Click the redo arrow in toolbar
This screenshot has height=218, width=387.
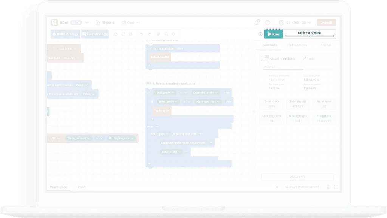point(149,34)
